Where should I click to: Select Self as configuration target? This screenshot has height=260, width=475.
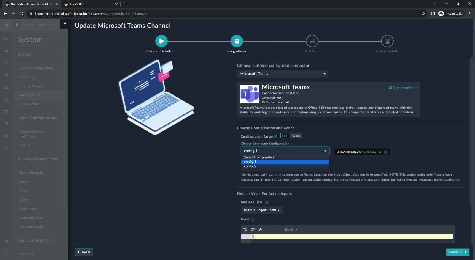pos(284,136)
